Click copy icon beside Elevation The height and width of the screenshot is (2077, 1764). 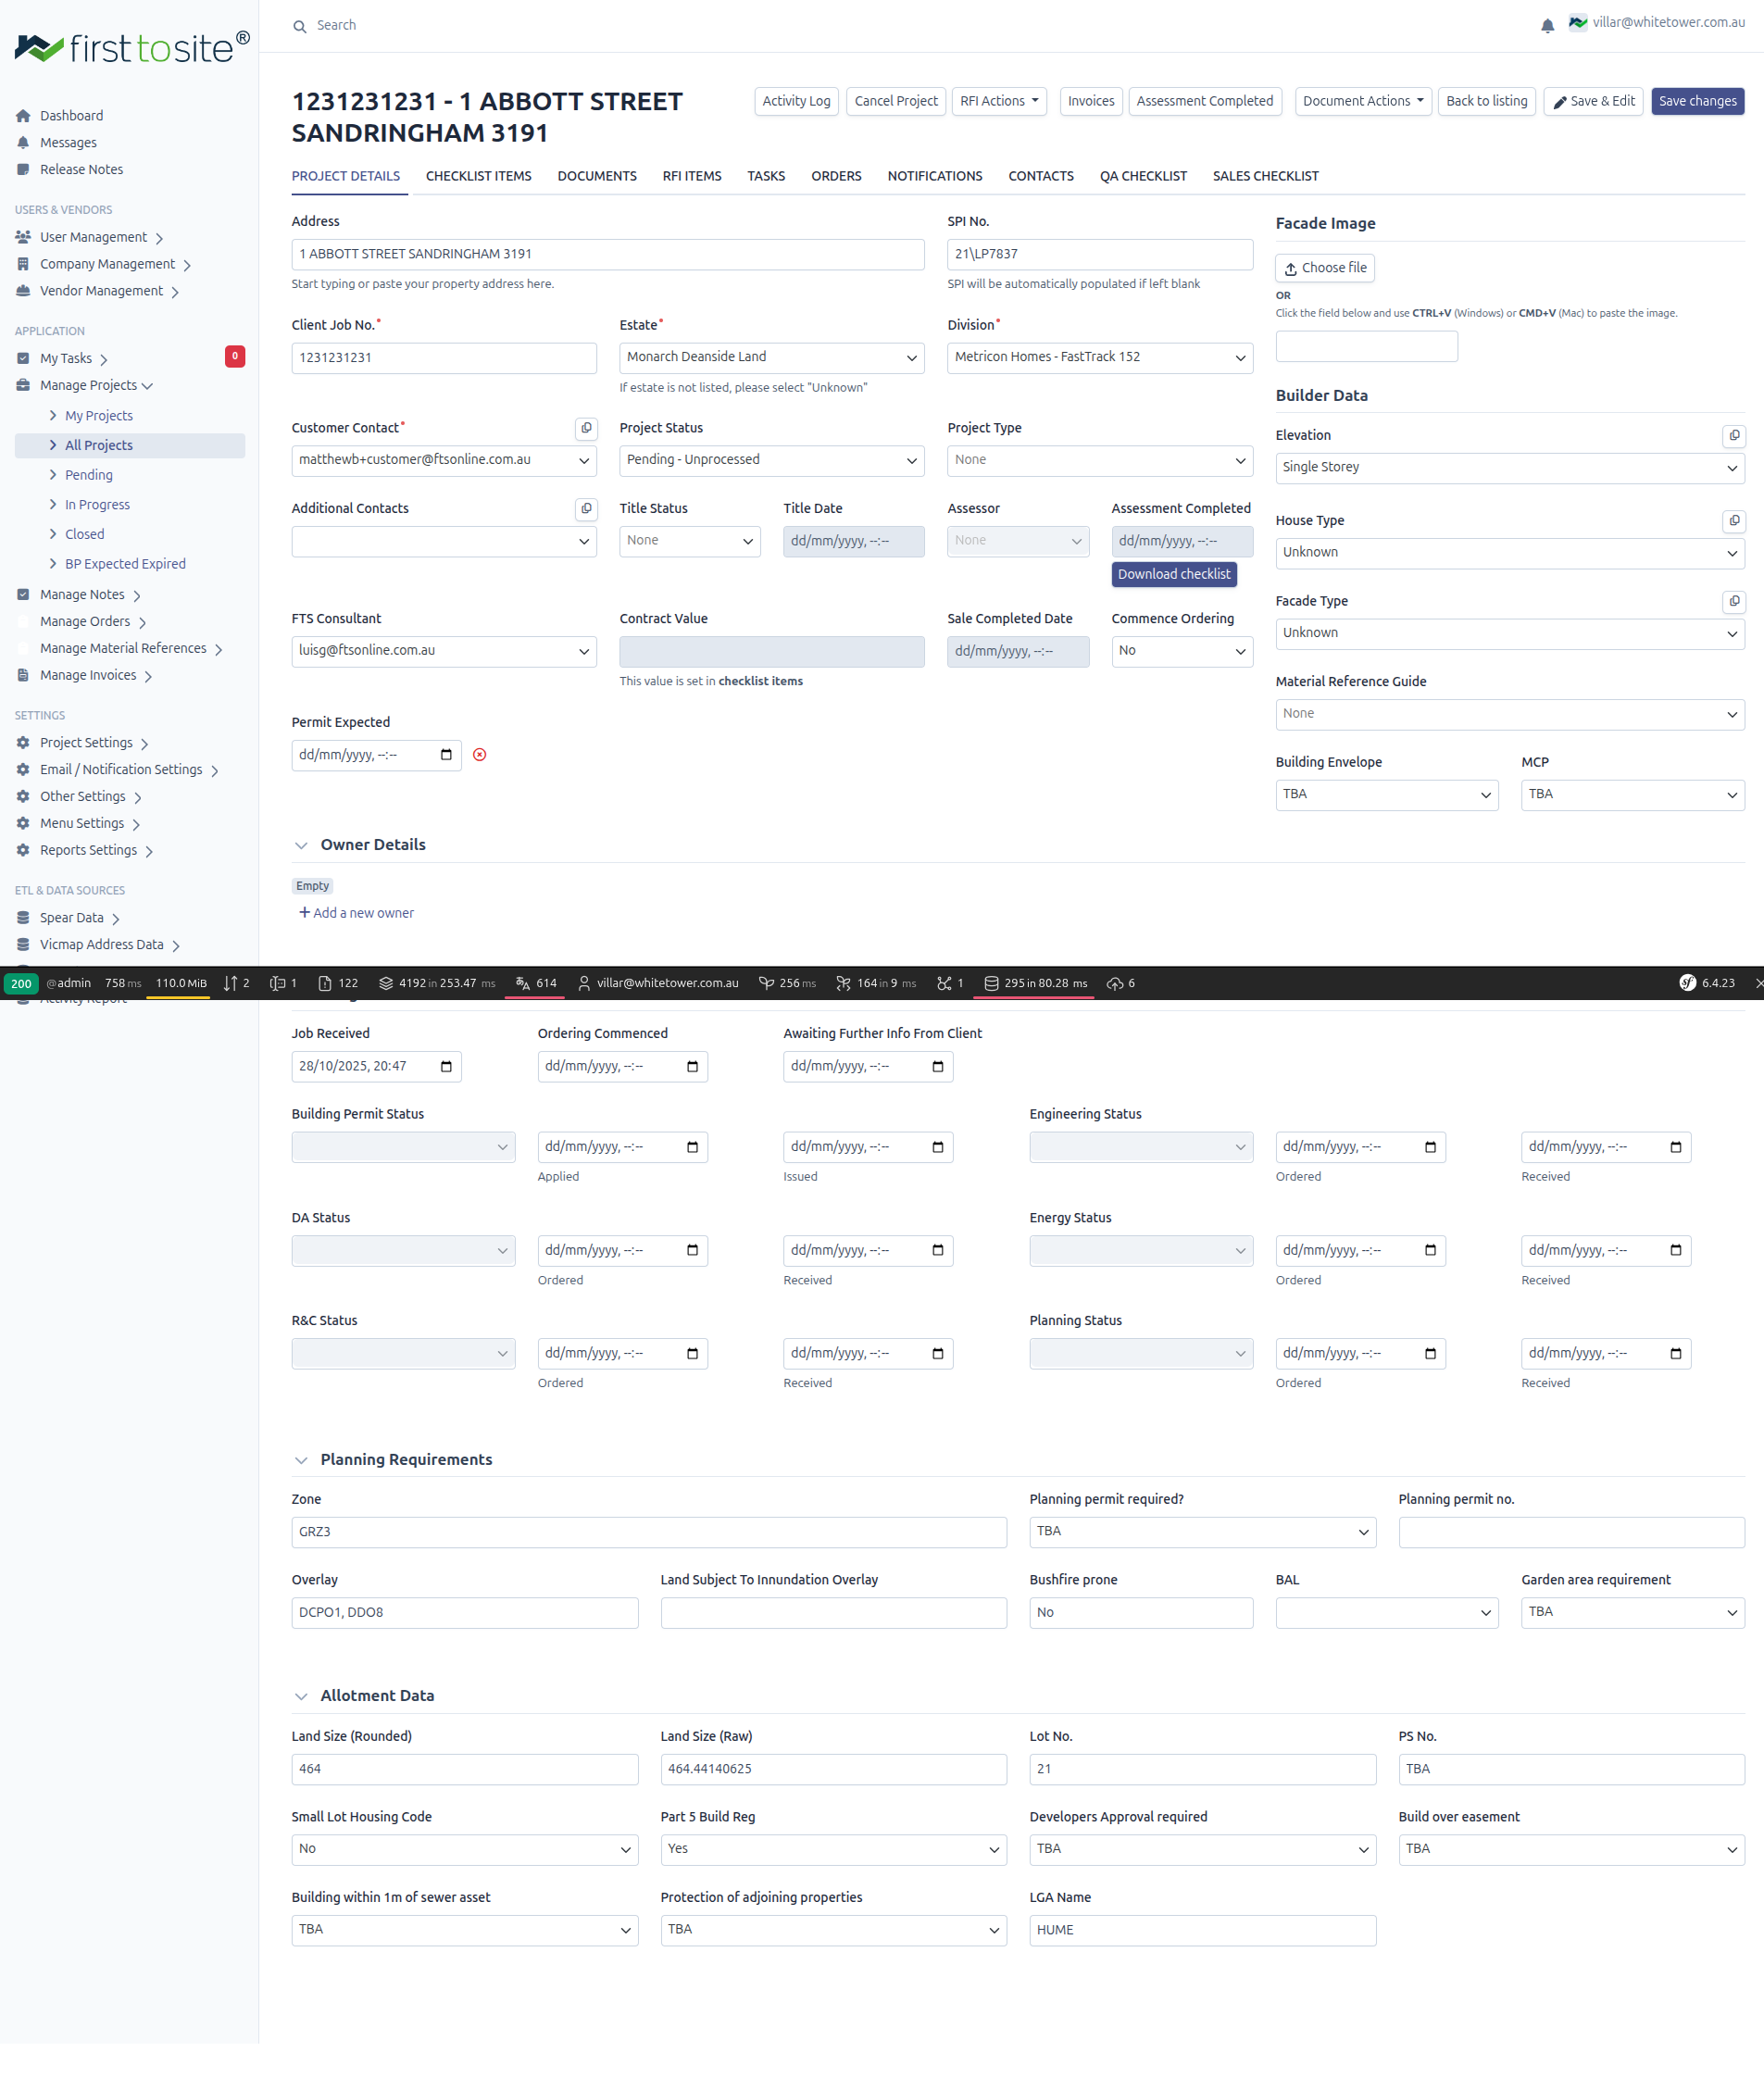[x=1733, y=435]
